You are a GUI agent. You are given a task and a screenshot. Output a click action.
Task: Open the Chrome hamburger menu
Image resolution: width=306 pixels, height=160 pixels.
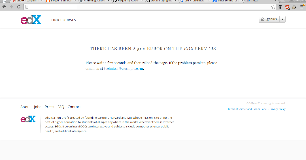[302, 7]
